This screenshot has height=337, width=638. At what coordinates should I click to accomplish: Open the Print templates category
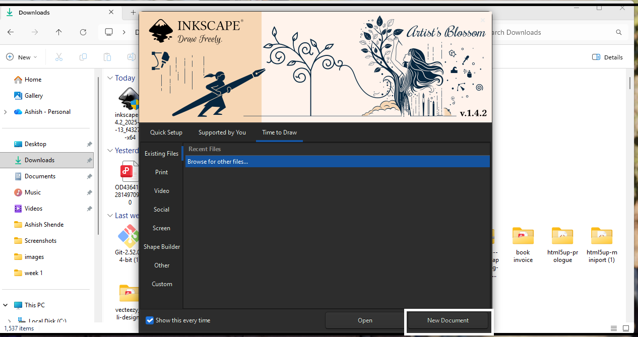161,172
